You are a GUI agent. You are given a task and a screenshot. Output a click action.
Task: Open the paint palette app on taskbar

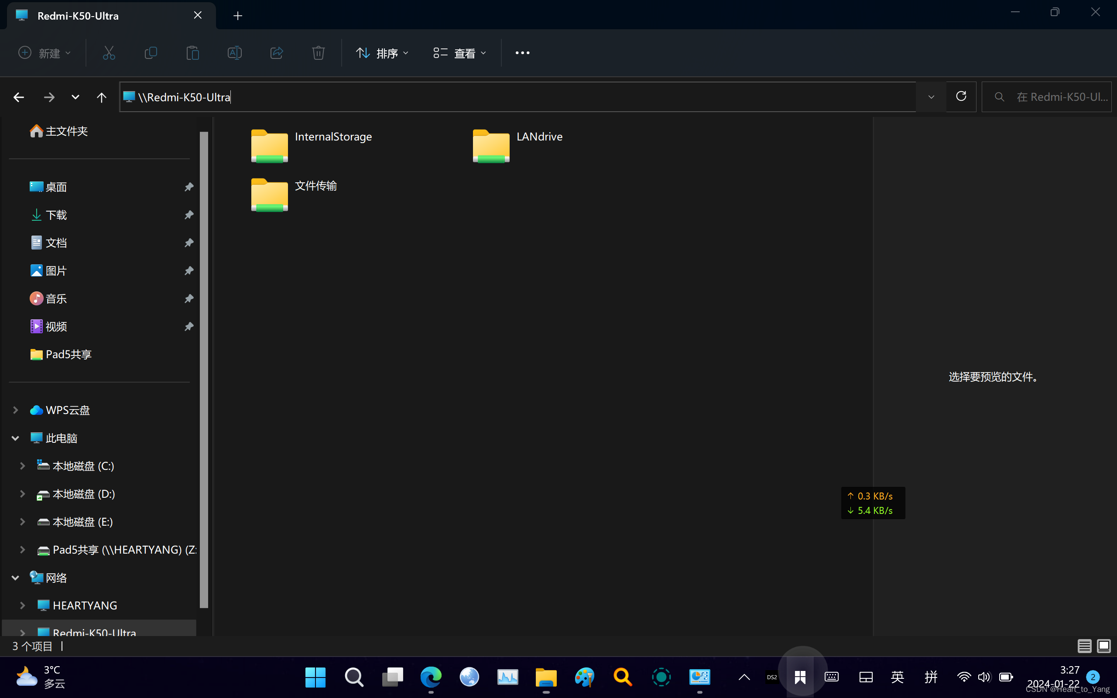[584, 677]
